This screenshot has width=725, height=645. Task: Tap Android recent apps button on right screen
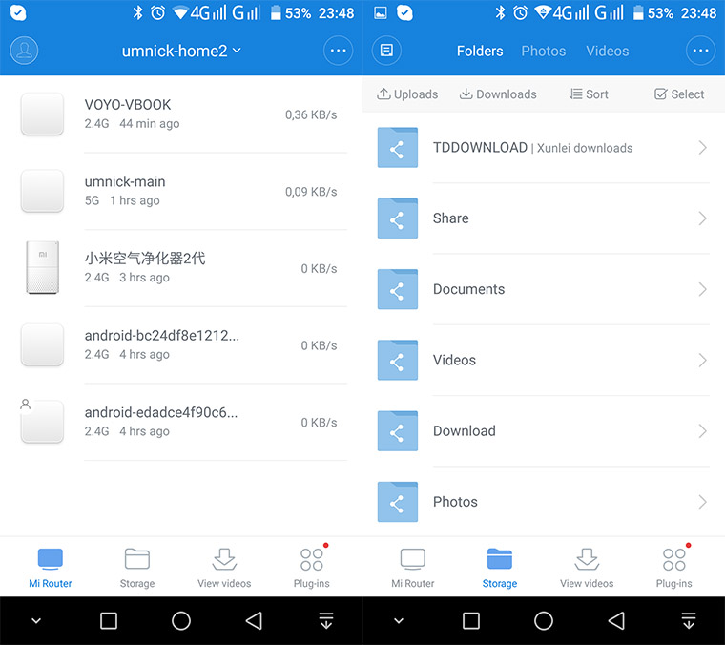point(471,620)
